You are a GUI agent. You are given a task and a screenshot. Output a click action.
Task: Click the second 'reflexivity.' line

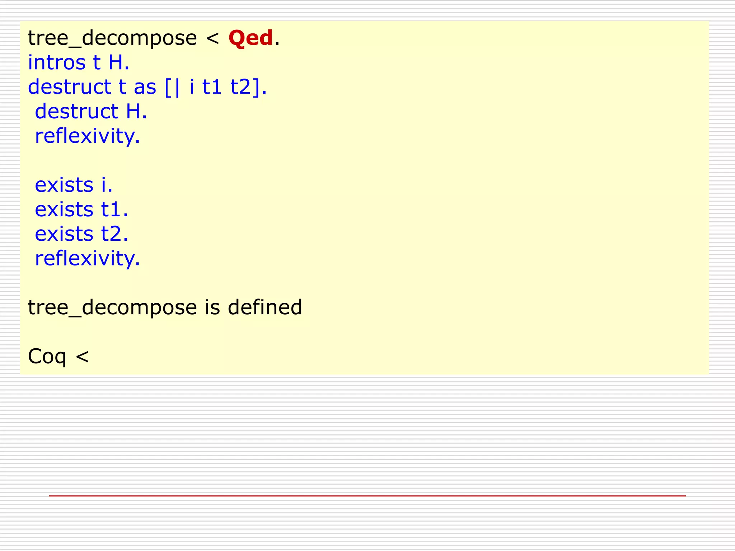tap(87, 258)
